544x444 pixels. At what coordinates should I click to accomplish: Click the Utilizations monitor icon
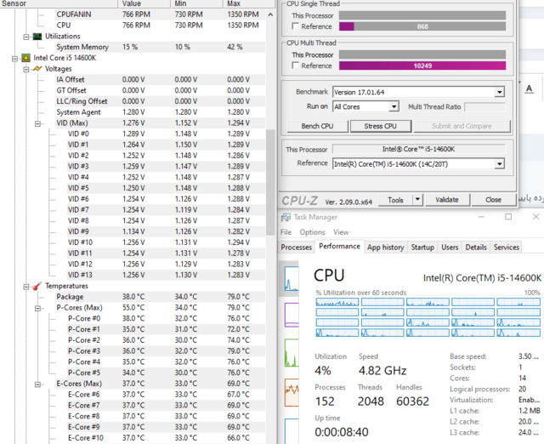(x=37, y=37)
